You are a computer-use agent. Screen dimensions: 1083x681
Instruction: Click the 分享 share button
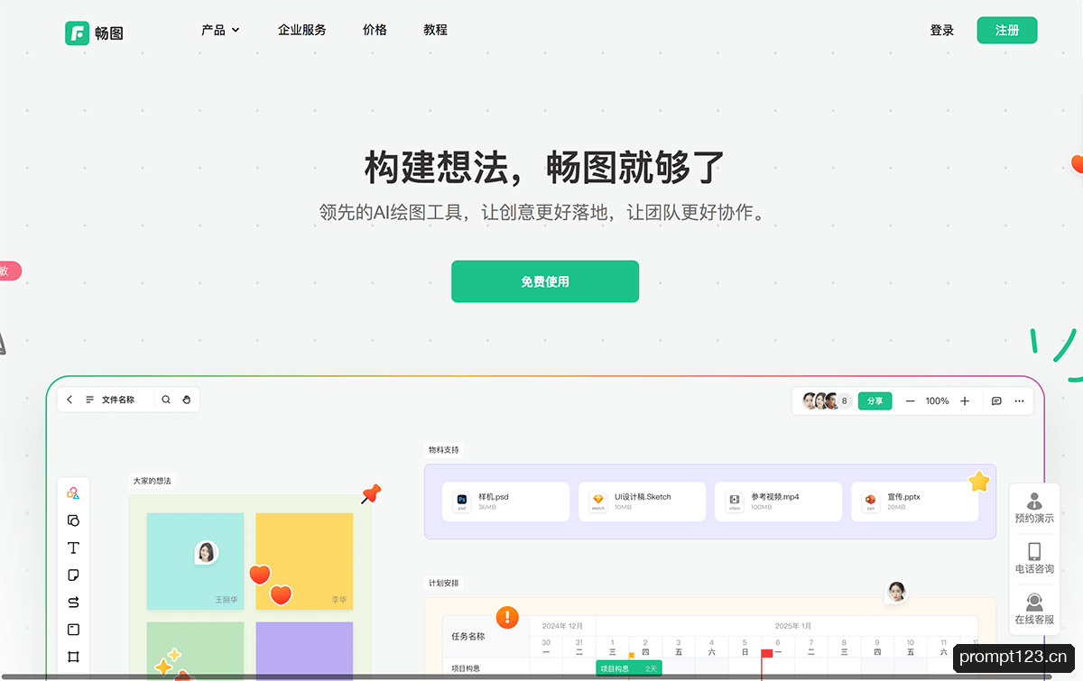click(x=875, y=400)
